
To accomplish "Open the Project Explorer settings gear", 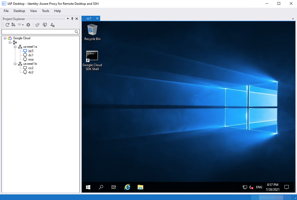I will point(28,25).
